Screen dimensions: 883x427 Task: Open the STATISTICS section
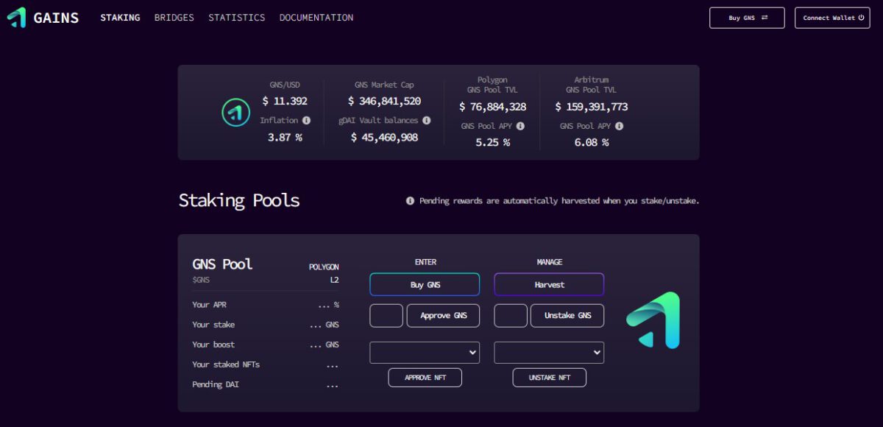[236, 18]
